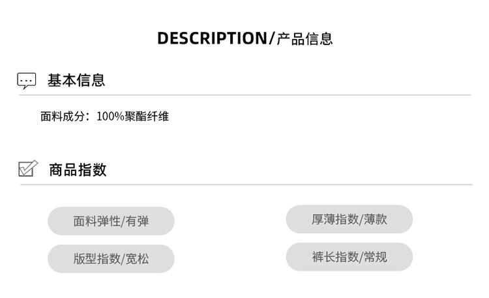Click the three dots inside the chat bubble
The width and height of the screenshot is (489, 298).
26,79
